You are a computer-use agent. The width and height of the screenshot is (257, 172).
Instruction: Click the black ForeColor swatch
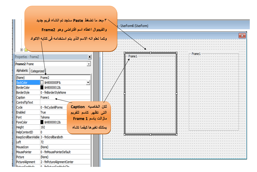tap(42, 122)
